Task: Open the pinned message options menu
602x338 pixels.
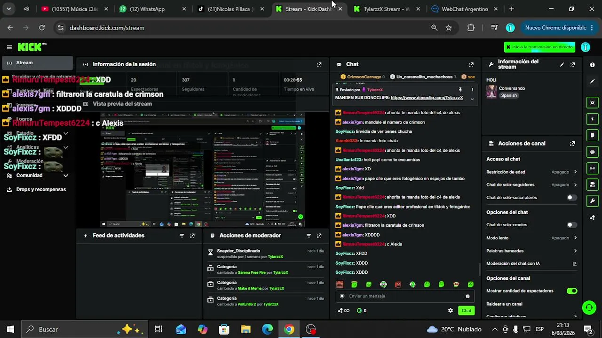Action: 472,90
